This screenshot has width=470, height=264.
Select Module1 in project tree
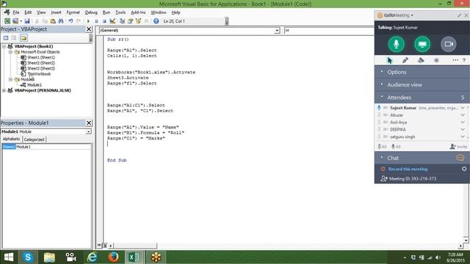coord(35,85)
